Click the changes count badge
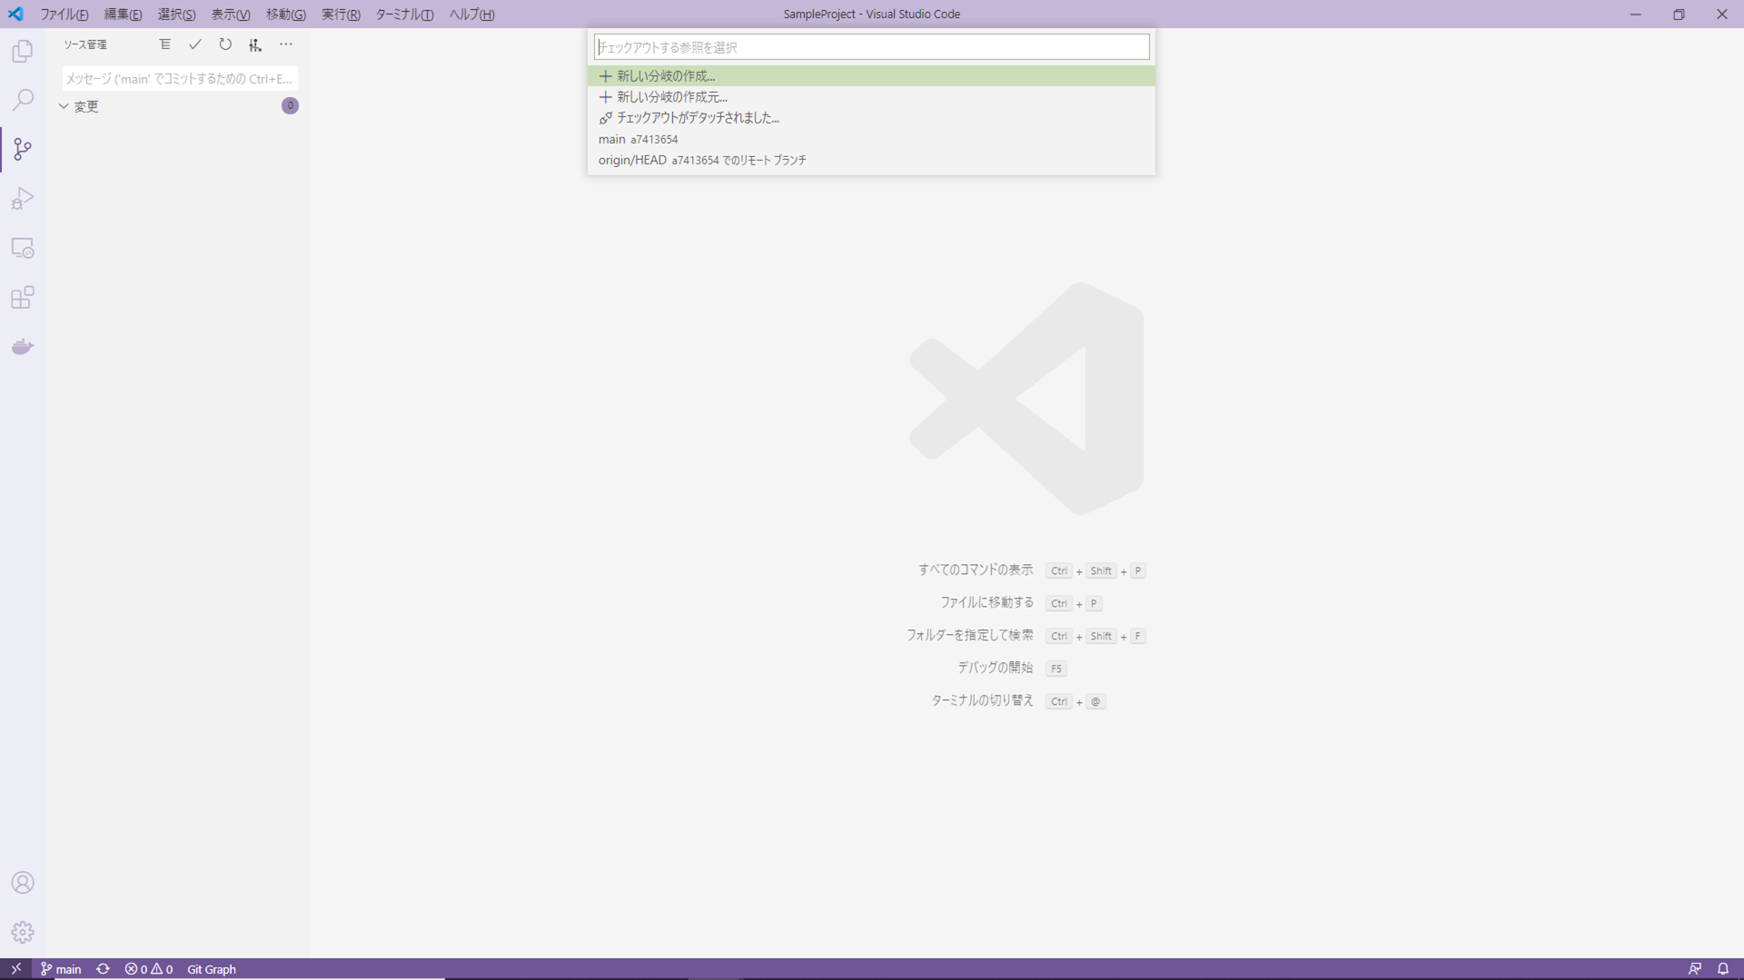 pyautogui.click(x=290, y=106)
